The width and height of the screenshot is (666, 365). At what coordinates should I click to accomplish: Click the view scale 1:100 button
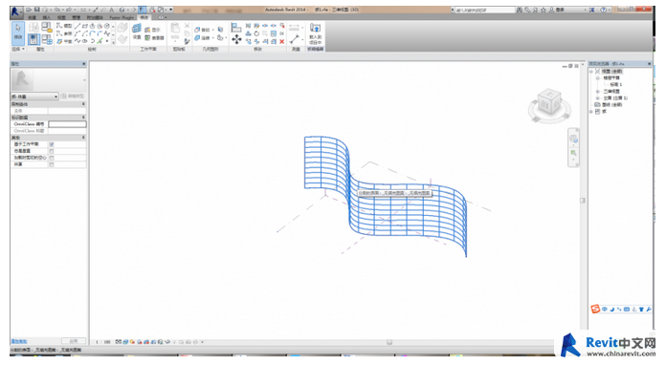(x=102, y=342)
